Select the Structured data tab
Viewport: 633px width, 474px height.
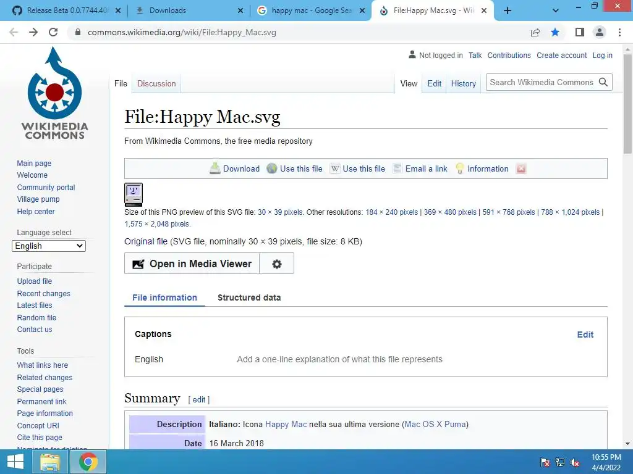pyautogui.click(x=249, y=297)
